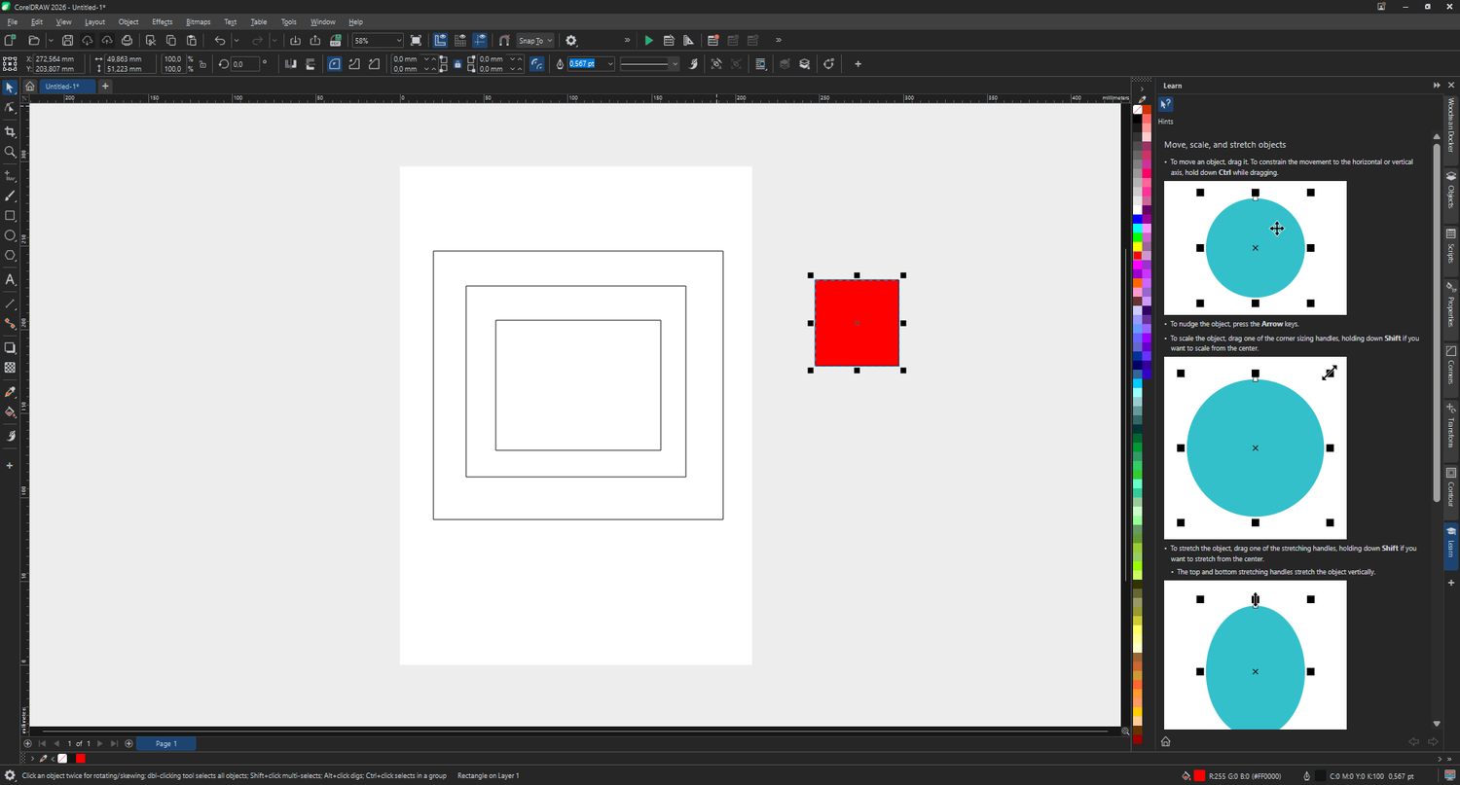
Task: Click the Hints button in Learn panel
Action: (x=1166, y=105)
